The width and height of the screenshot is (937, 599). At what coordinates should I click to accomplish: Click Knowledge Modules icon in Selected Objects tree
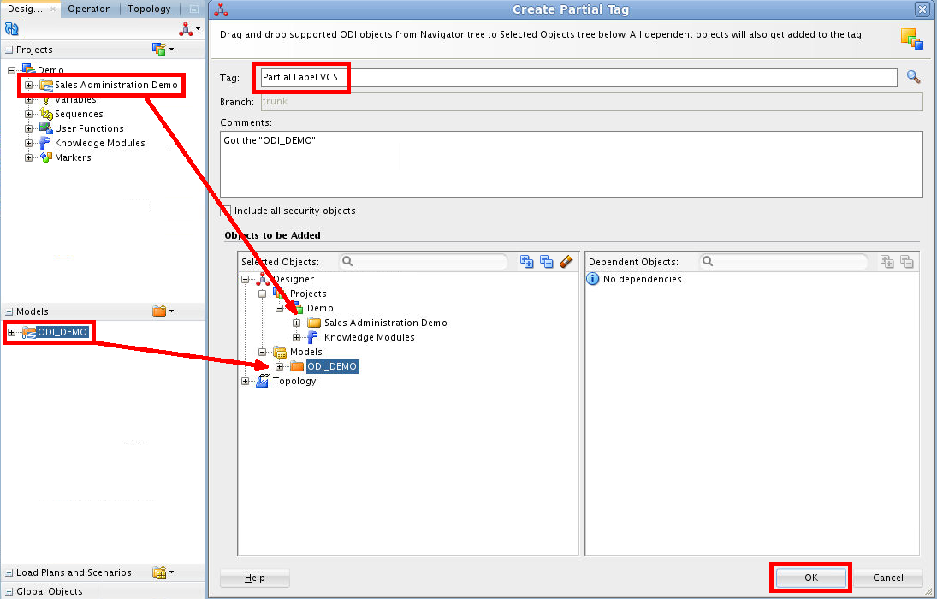313,337
